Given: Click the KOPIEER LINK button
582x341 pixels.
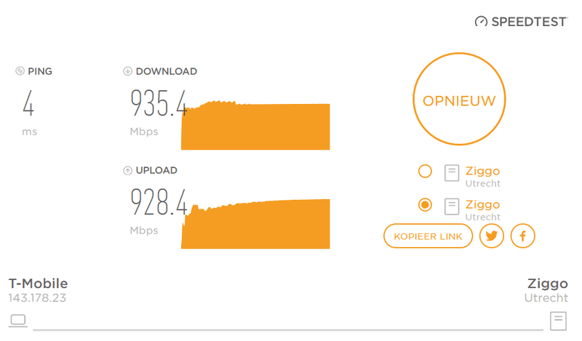Looking at the screenshot, I should [428, 236].
